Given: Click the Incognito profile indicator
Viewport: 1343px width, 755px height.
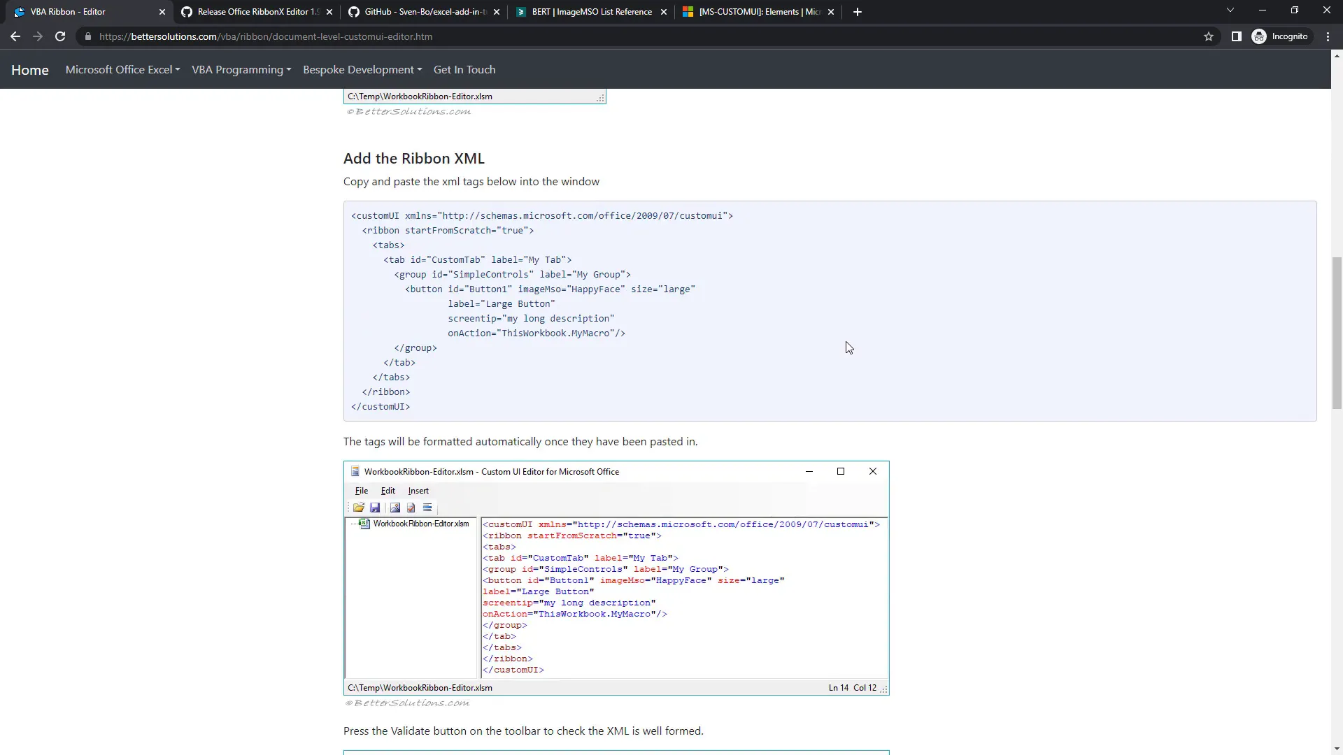Looking at the screenshot, I should (1282, 36).
